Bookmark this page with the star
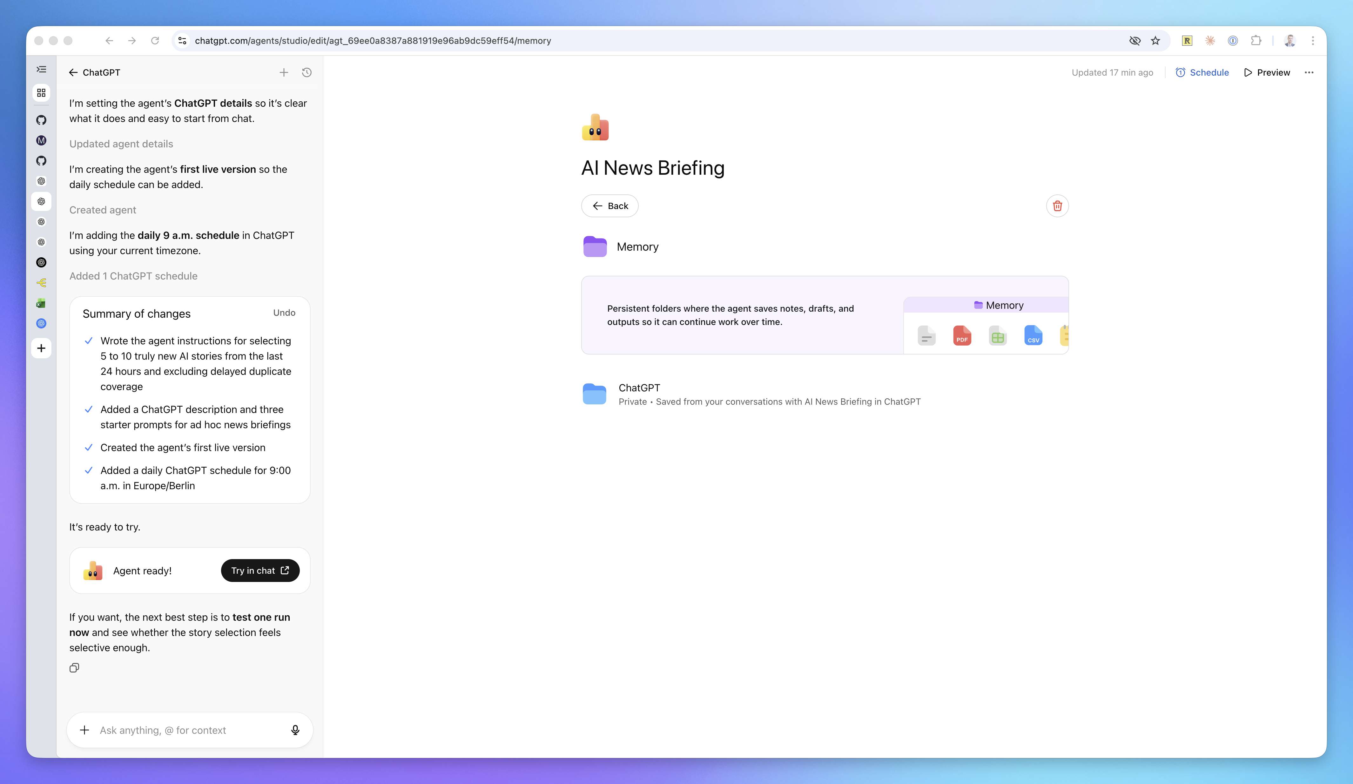This screenshot has width=1353, height=784. click(1155, 40)
